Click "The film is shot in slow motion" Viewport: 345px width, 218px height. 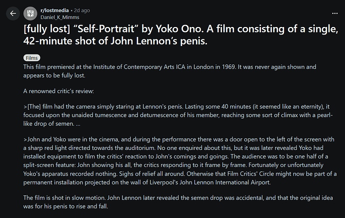pyautogui.click(x=67, y=198)
